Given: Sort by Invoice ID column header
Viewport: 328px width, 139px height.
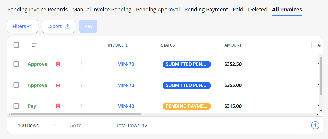Looking at the screenshot, I should click(x=118, y=45).
